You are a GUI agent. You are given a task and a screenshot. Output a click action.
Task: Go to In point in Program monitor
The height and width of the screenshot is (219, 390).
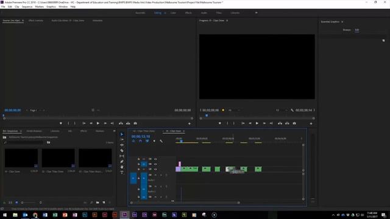[243, 123]
